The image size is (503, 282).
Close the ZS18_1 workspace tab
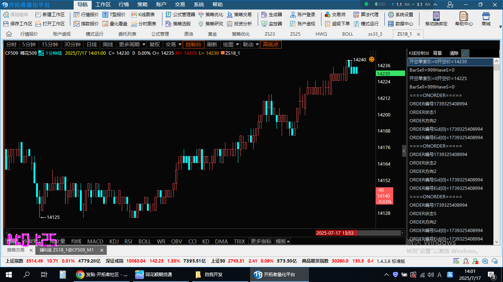[x=418, y=34]
